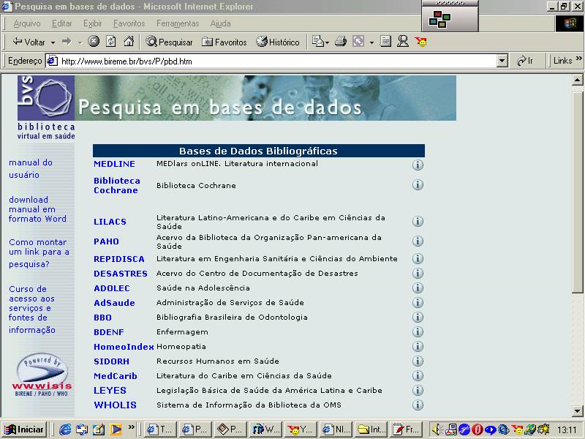585x439 pixels.
Task: Open the dropdown beside the size icon
Action: (x=371, y=42)
